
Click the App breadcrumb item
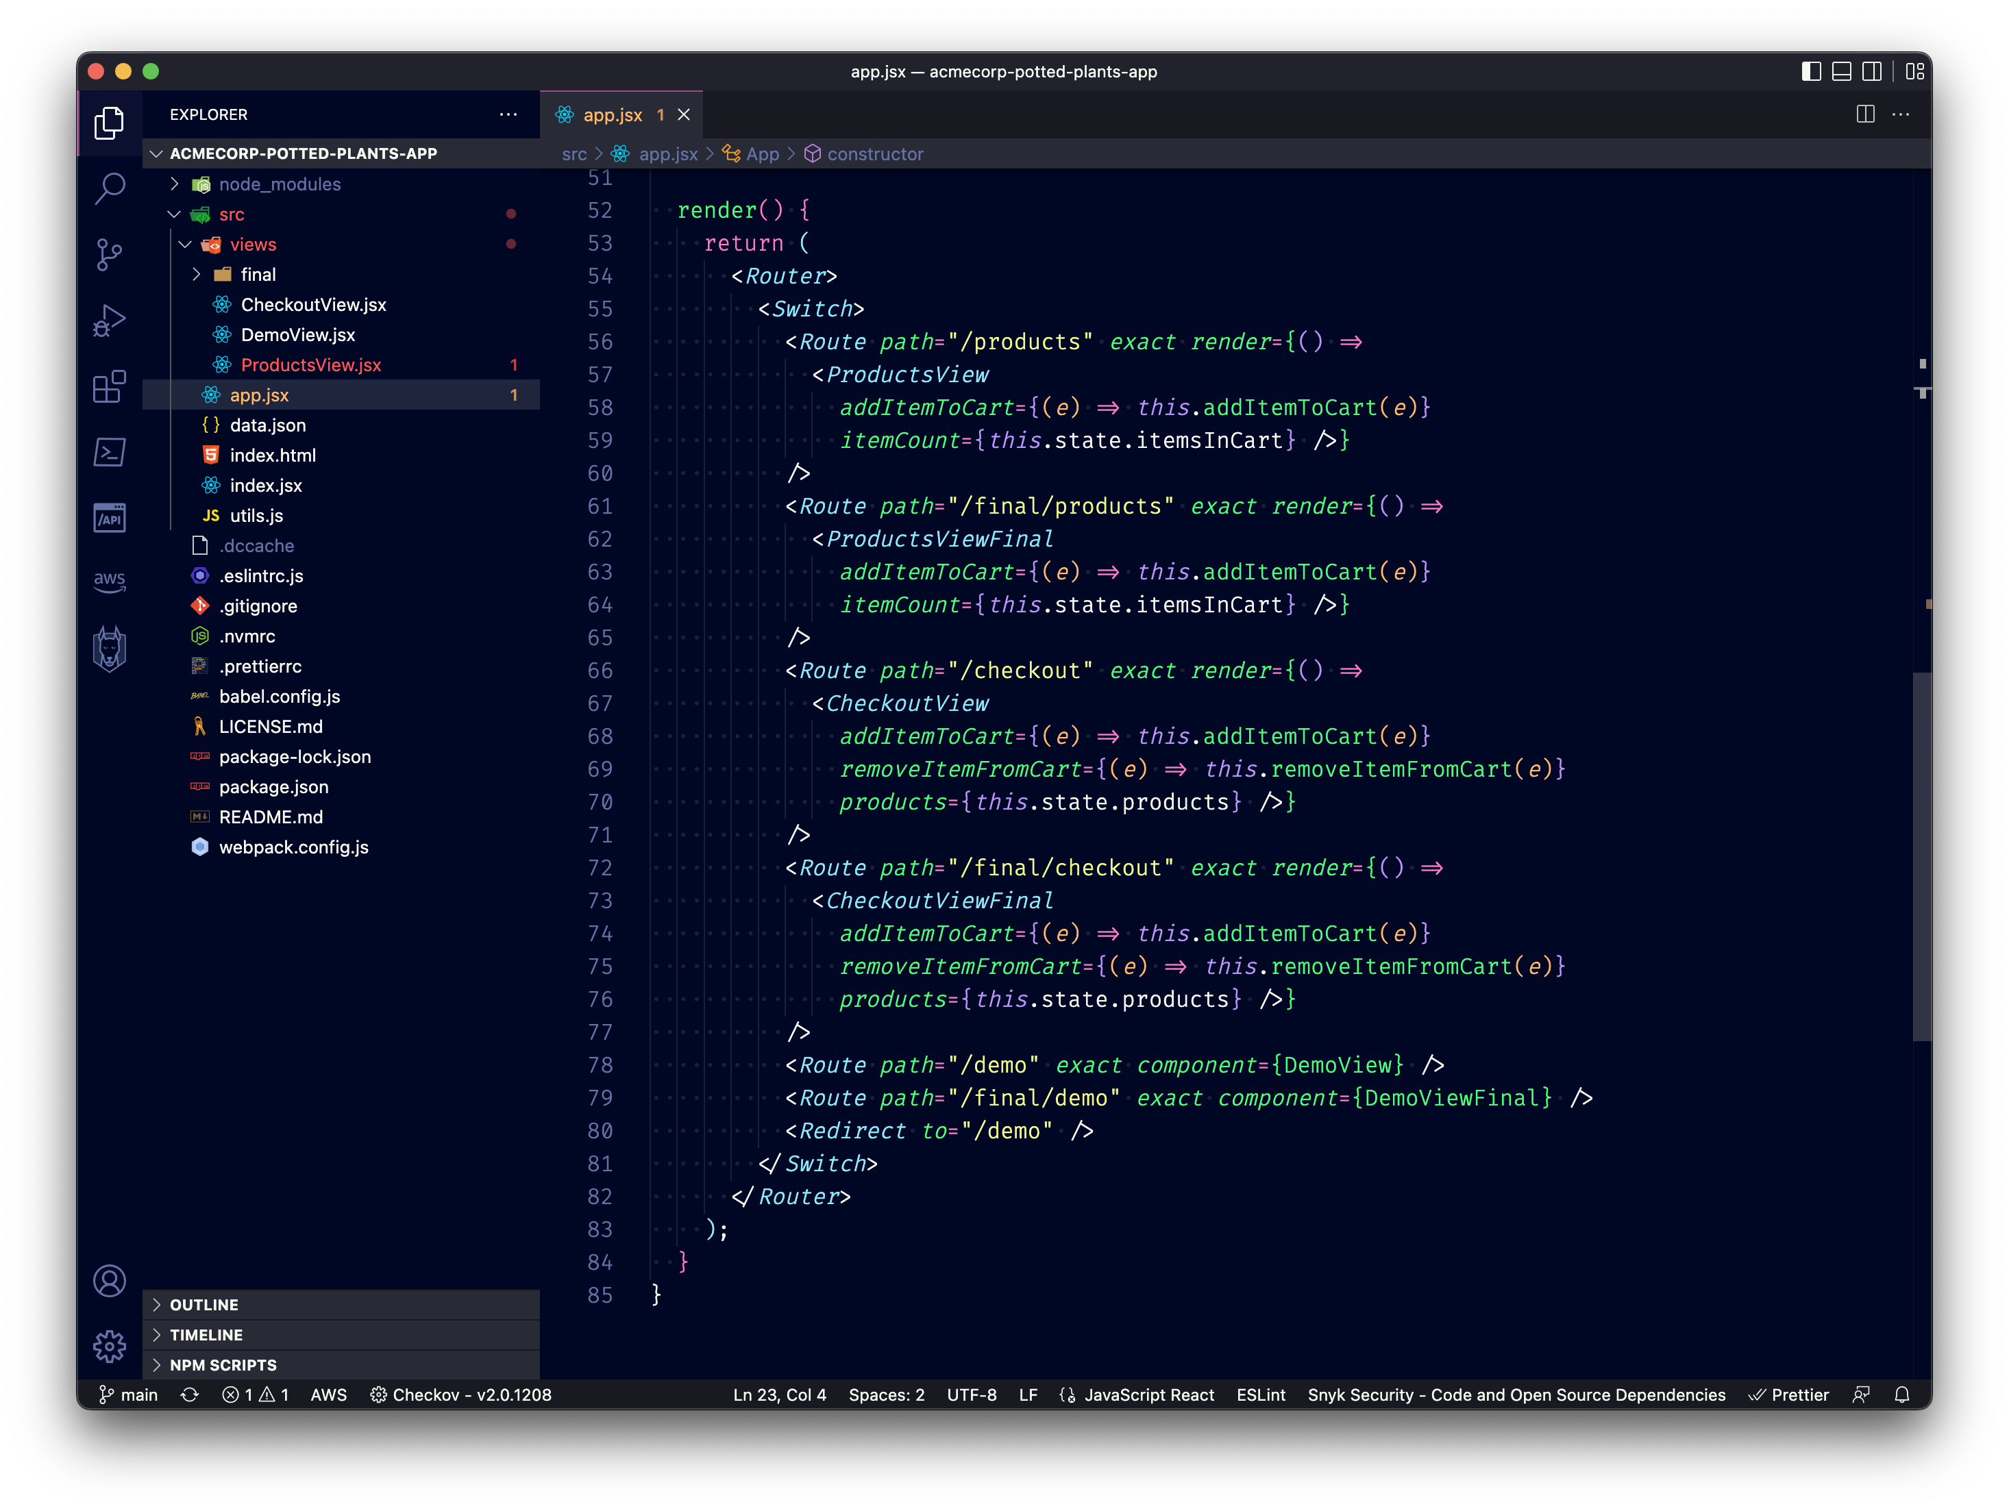763,153
